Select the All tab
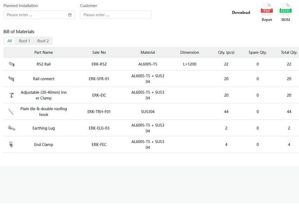The height and width of the screenshot is (224, 299). coord(10,41)
